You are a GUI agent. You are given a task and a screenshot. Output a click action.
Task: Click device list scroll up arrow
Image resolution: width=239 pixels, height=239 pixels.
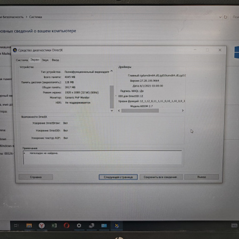112,71
